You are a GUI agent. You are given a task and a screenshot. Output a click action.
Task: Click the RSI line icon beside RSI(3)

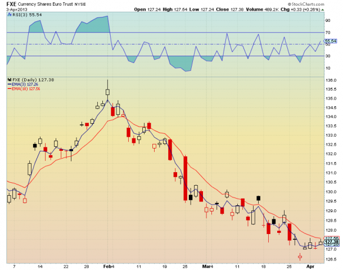[x=10, y=15]
